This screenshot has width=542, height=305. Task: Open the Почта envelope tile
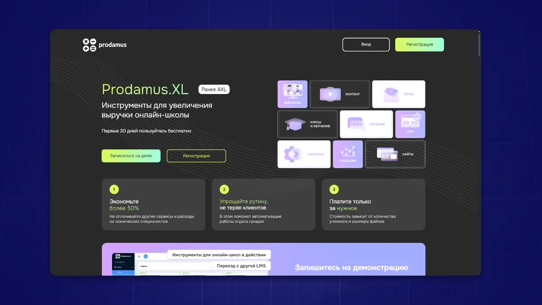(398, 94)
